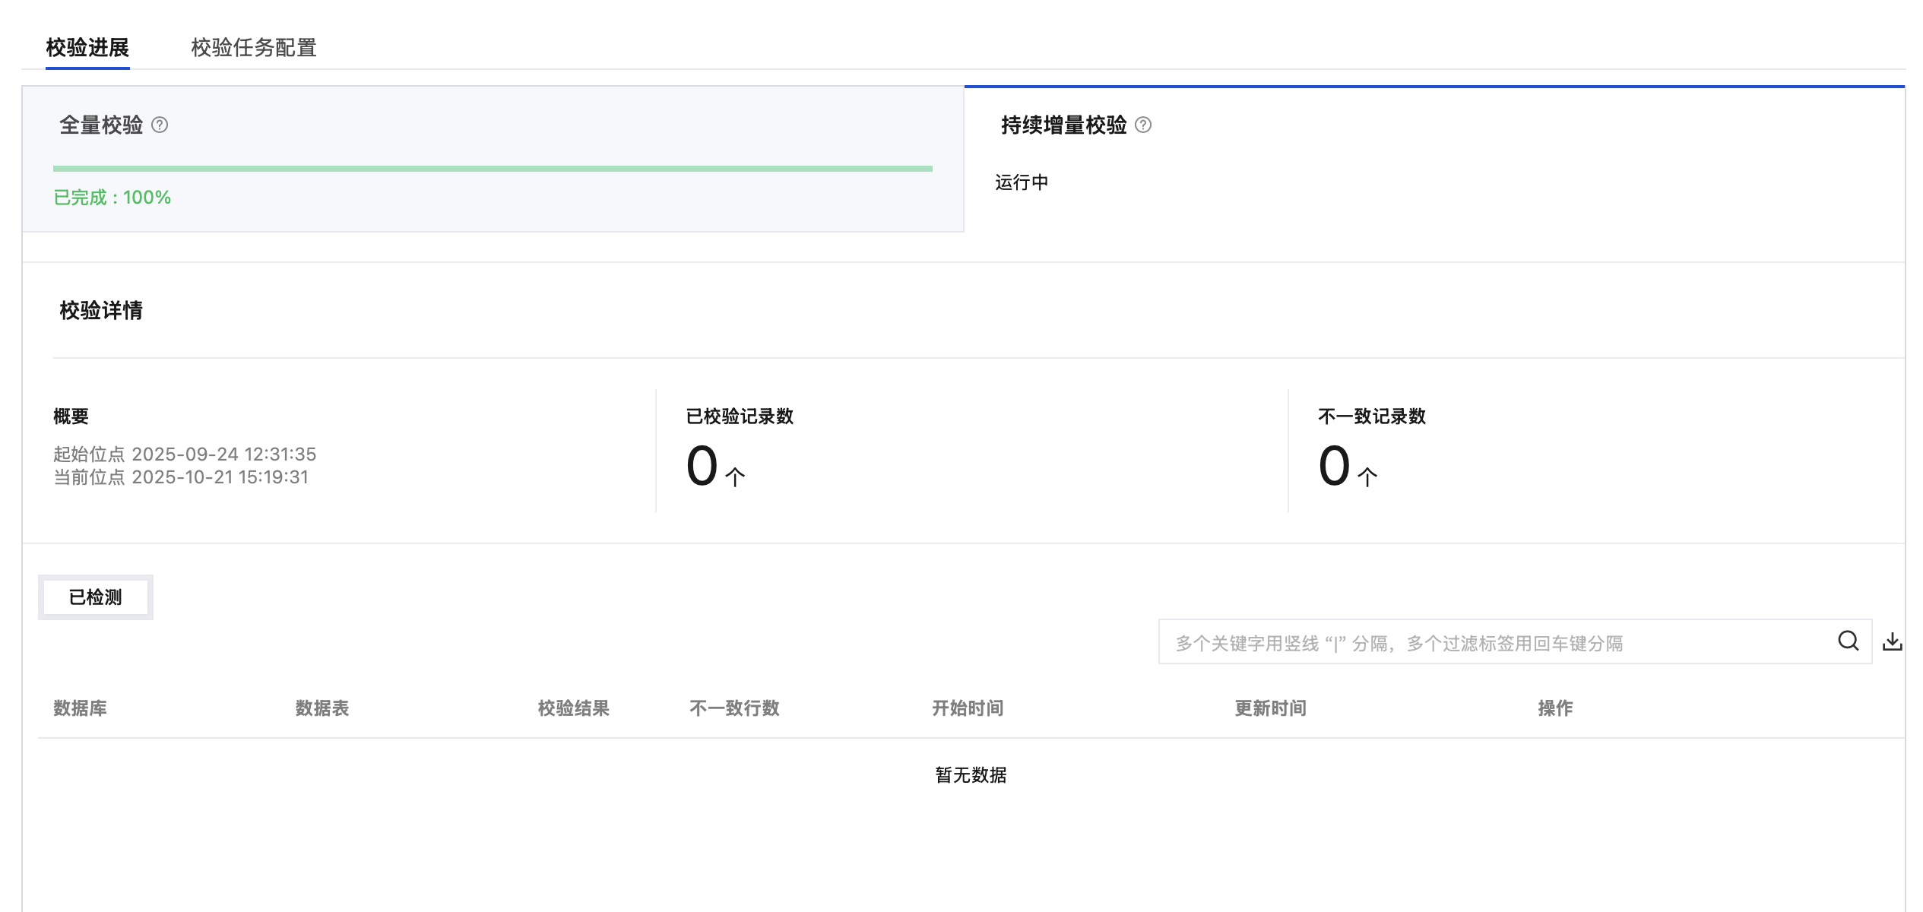Click the download export icon
Image resolution: width=1923 pixels, height=912 pixels.
pyautogui.click(x=1892, y=641)
